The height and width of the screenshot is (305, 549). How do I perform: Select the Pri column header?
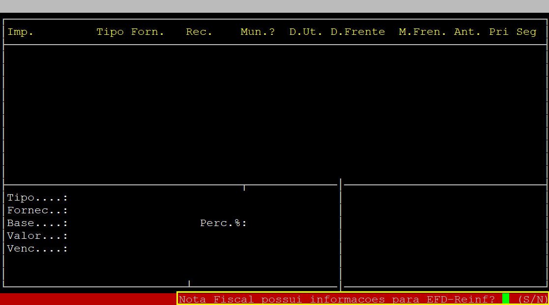[498, 32]
